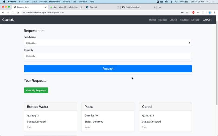
Task: Open Home in the navbar
Action: (152, 20)
